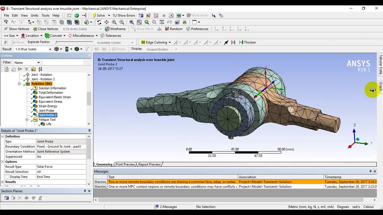Toggle the Details panel pin
Screen dimensions: 383x215
point(89,131)
